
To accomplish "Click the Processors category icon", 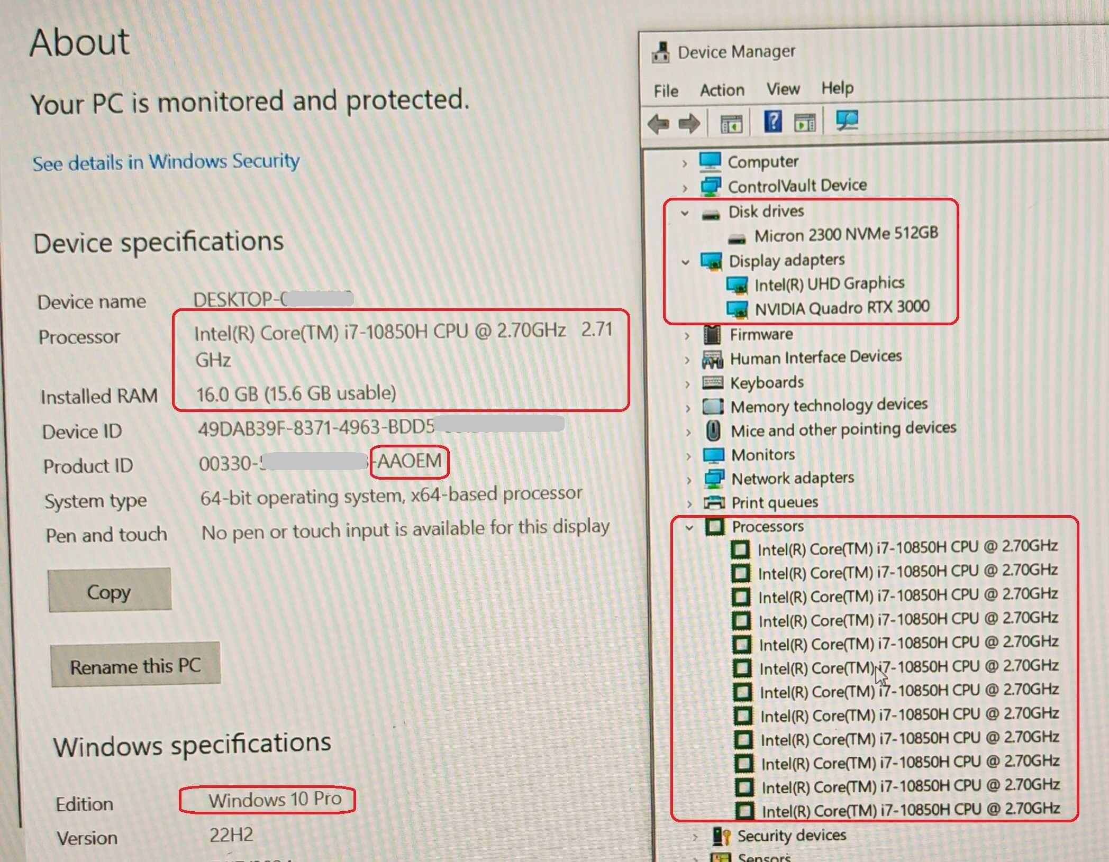I will point(715,526).
